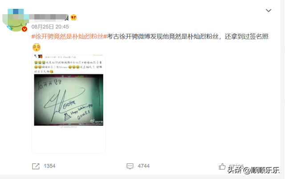Viewport: 285px width, 179px height.
Task: Enlarge the signed autograph photo thumbnail
Action: pos(69,100)
